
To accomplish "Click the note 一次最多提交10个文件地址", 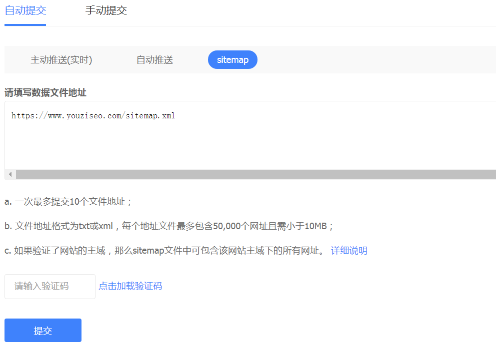I will coord(68,202).
